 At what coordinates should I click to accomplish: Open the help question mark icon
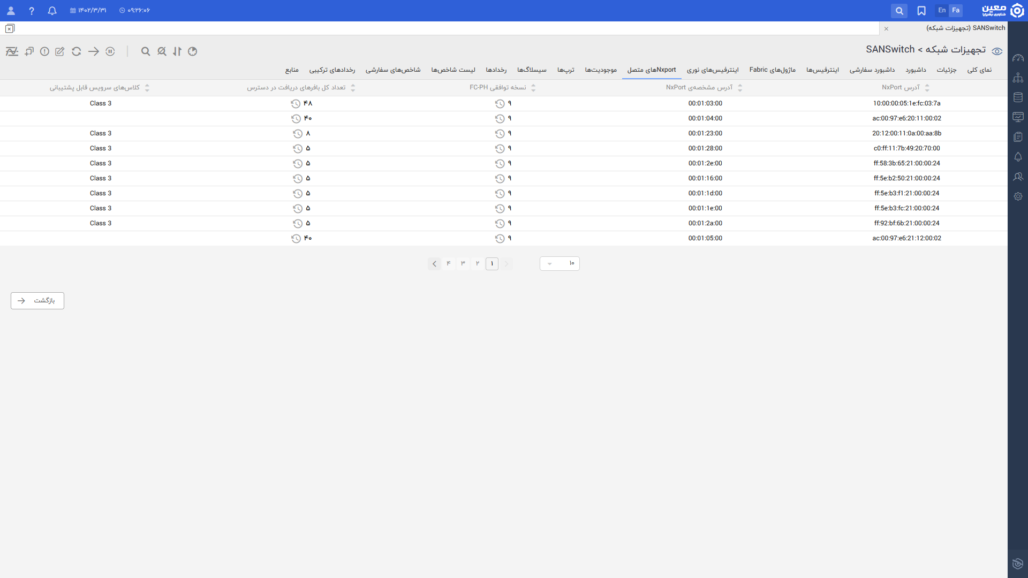[x=32, y=11]
